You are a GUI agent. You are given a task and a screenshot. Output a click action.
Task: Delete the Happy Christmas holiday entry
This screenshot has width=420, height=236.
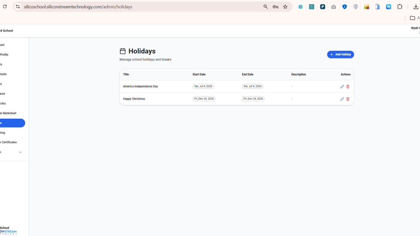point(348,99)
